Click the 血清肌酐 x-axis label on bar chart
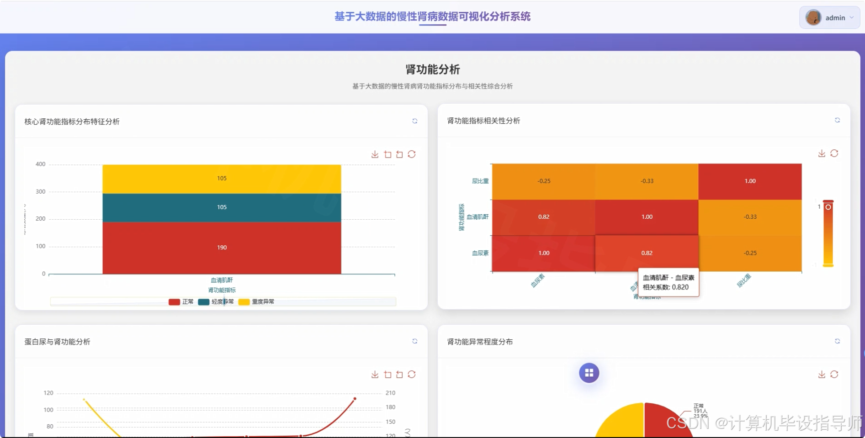Viewport: 865px width, 438px height. (222, 280)
